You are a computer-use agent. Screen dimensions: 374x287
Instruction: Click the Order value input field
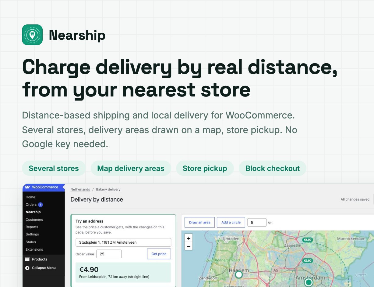coord(109,254)
